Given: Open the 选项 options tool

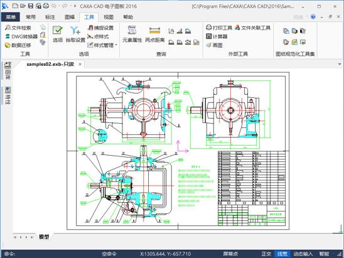Looking at the screenshot, I should tap(58, 34).
